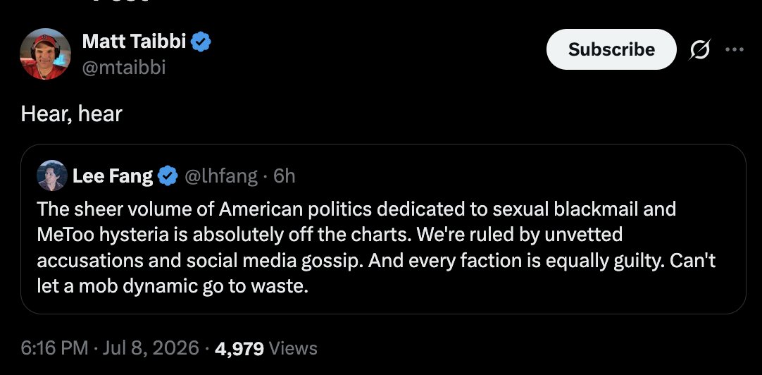Open Matt Taibbi's profile picture
The image size is (762, 375).
tap(45, 54)
